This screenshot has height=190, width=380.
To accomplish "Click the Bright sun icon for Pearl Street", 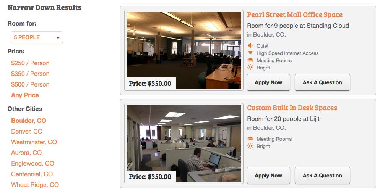I will point(250,68).
